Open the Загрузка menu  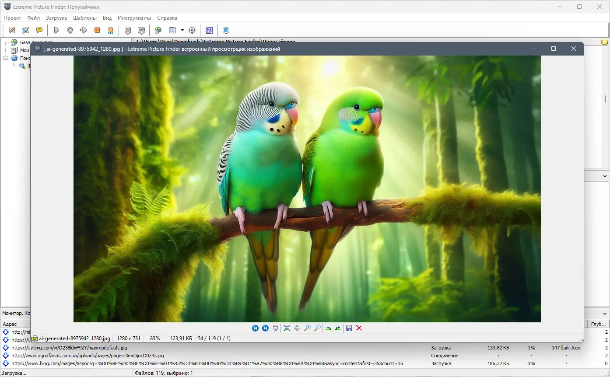(x=56, y=18)
